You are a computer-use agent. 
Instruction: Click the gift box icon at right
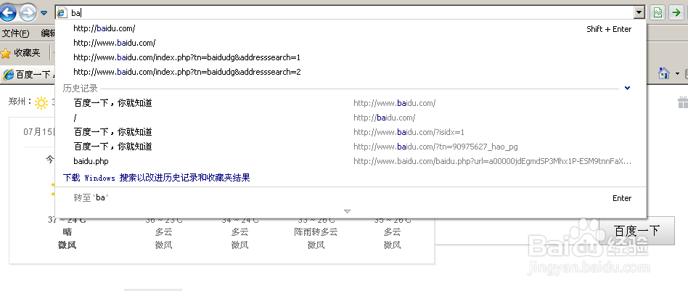pos(683,102)
